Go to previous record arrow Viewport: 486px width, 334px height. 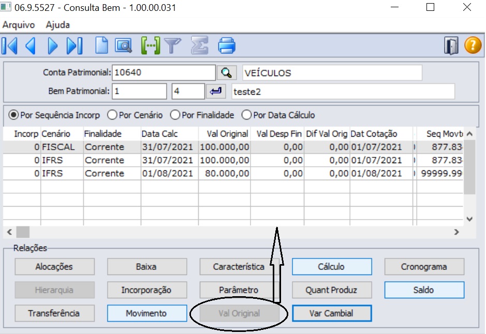[x=31, y=46]
